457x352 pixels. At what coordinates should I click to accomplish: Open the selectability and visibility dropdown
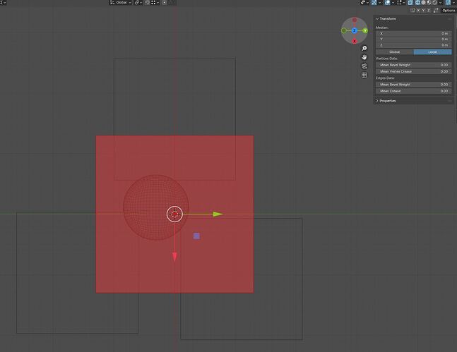pyautogui.click(x=364, y=3)
